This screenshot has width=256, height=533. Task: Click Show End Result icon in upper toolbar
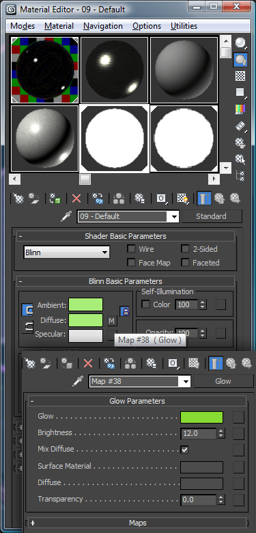(x=204, y=198)
